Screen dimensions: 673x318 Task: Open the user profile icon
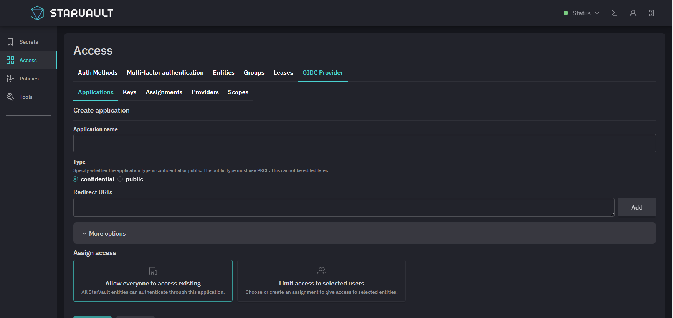click(633, 13)
